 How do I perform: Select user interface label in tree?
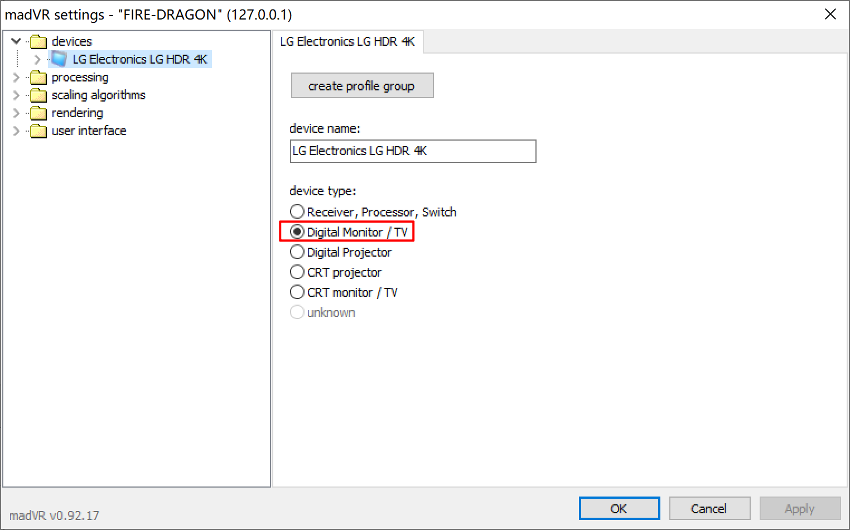[x=89, y=131]
